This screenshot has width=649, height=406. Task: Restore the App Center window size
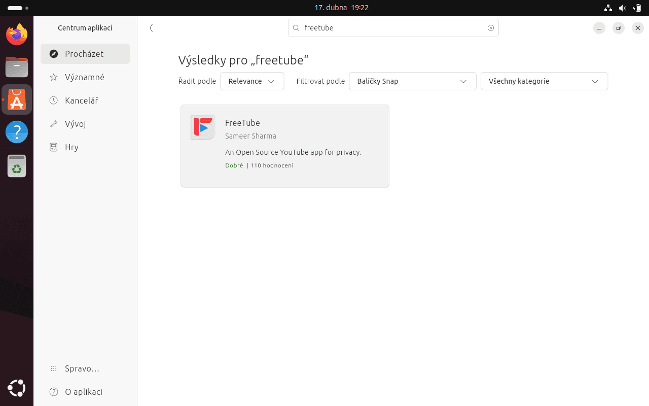(619, 28)
